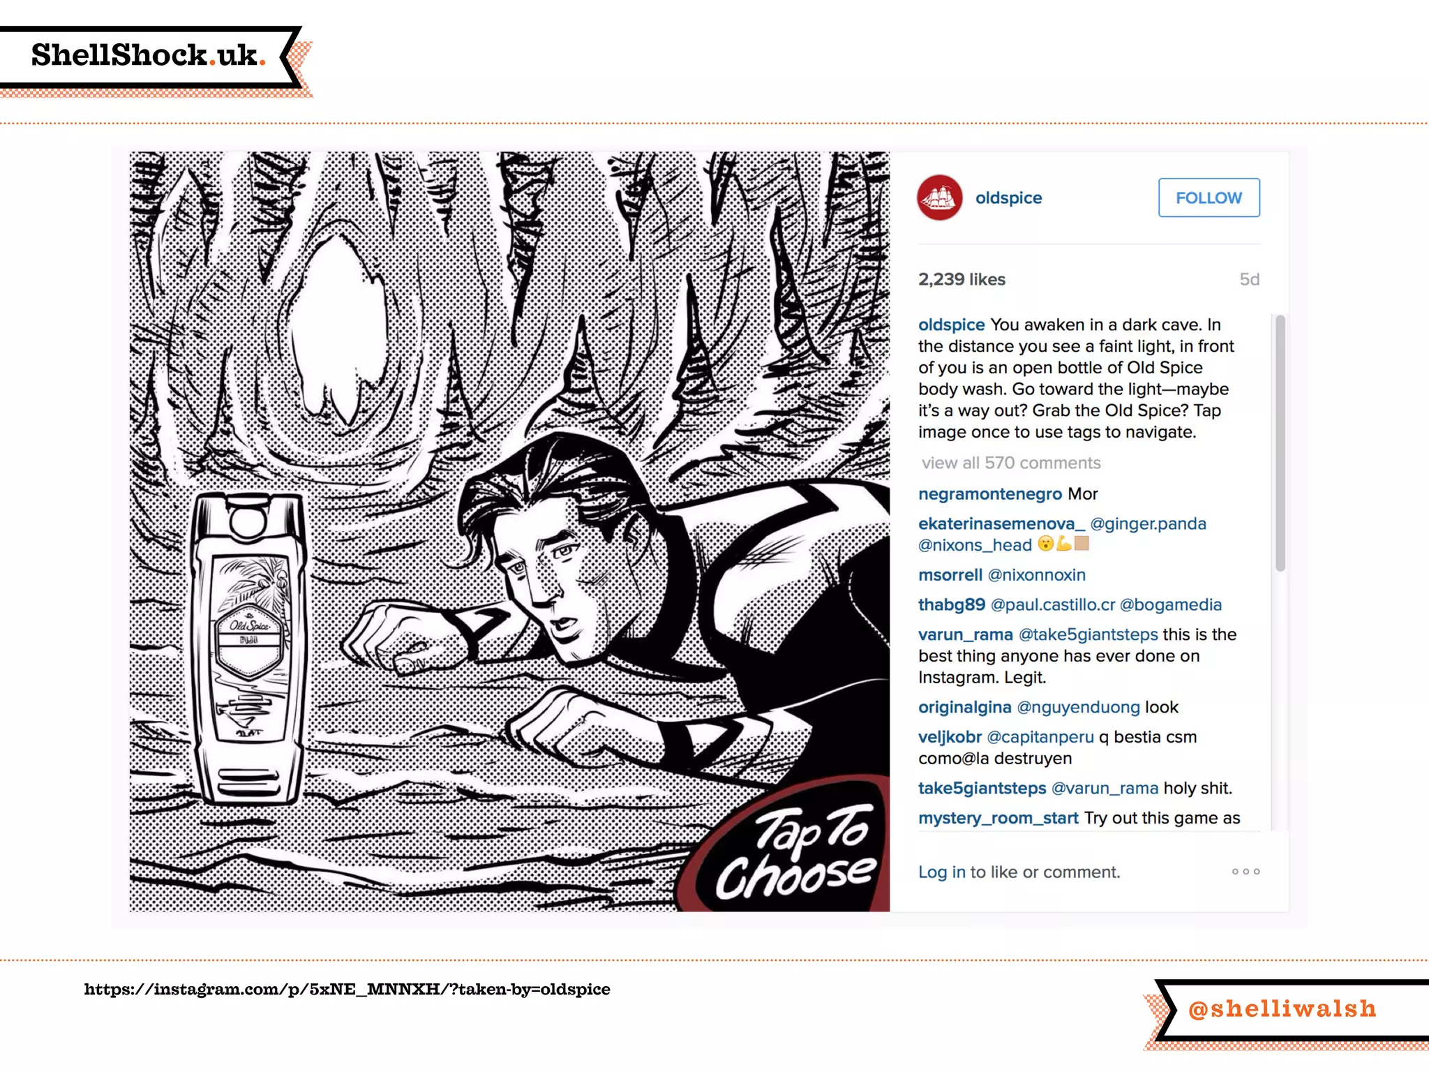Open mystery_room_start's profile link

998,818
